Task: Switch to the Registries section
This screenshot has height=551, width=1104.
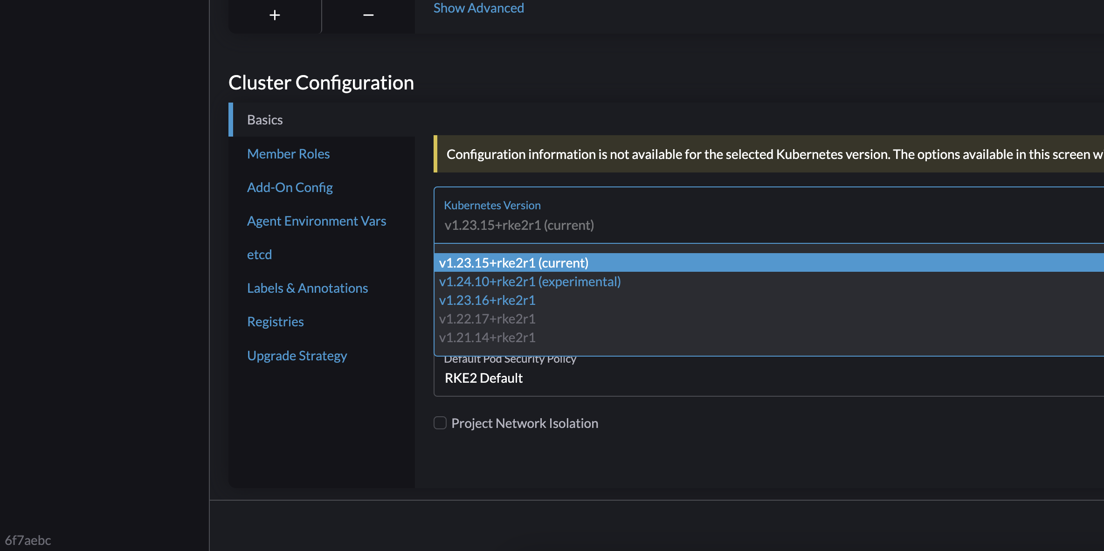Action: pyautogui.click(x=275, y=321)
